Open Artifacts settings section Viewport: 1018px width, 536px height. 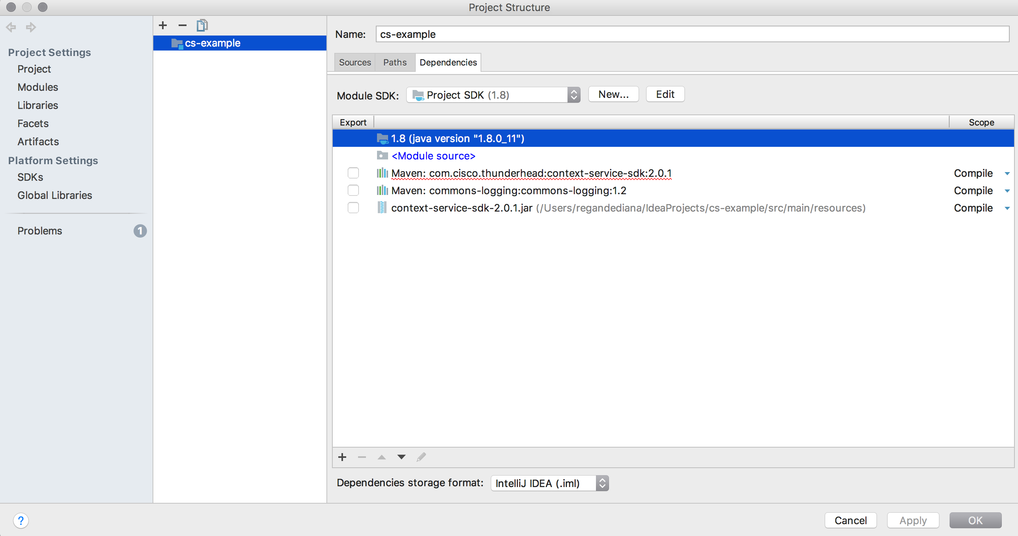pyautogui.click(x=38, y=142)
